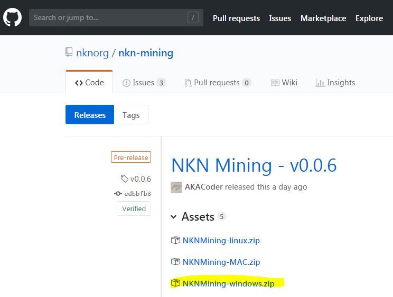This screenshot has width=393, height=297.
Task: Open Pull requests in top navigation
Action: tap(236, 18)
